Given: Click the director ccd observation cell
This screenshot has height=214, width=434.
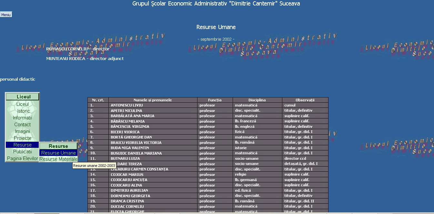Looking at the screenshot, I should click(305, 158).
